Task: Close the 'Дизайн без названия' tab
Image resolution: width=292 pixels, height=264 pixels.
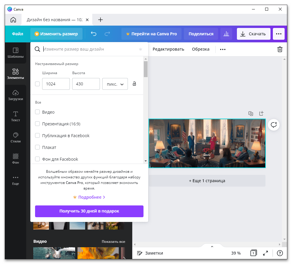Action: pos(87,20)
